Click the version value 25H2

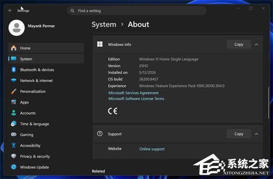point(143,66)
